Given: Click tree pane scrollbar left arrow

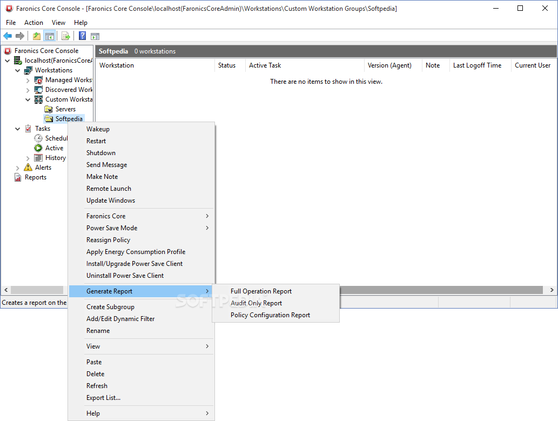Looking at the screenshot, I should pyautogui.click(x=6, y=290).
